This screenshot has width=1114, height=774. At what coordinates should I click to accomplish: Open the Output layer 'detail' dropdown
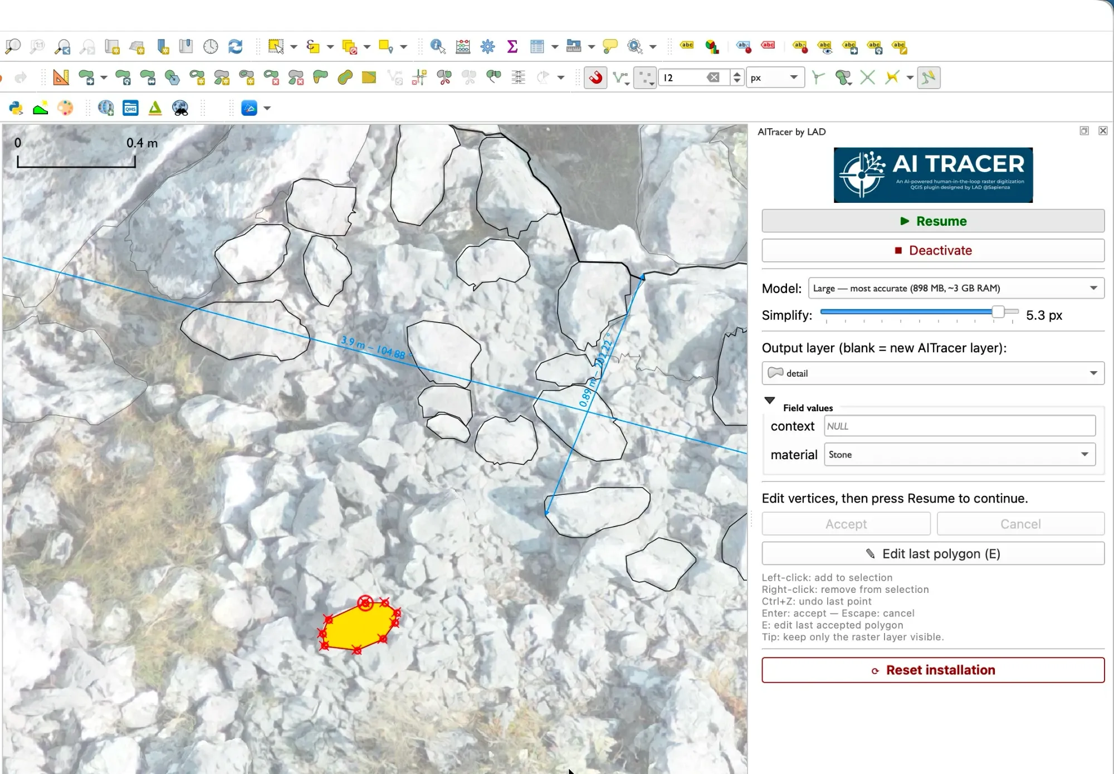(x=933, y=373)
